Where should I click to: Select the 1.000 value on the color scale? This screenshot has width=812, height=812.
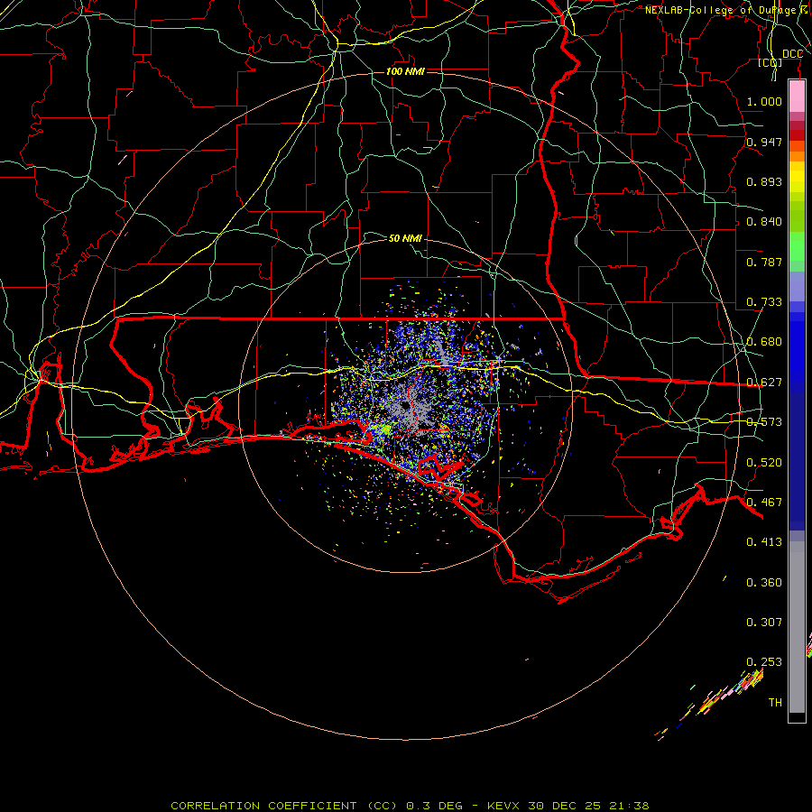tap(764, 101)
